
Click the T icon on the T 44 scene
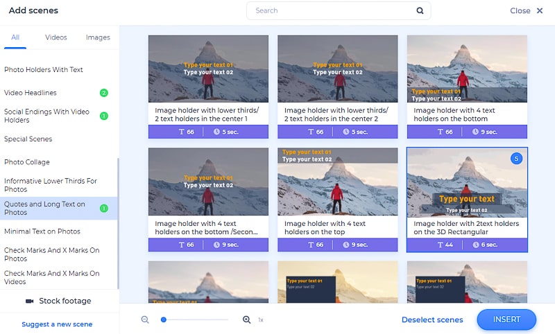coord(441,245)
